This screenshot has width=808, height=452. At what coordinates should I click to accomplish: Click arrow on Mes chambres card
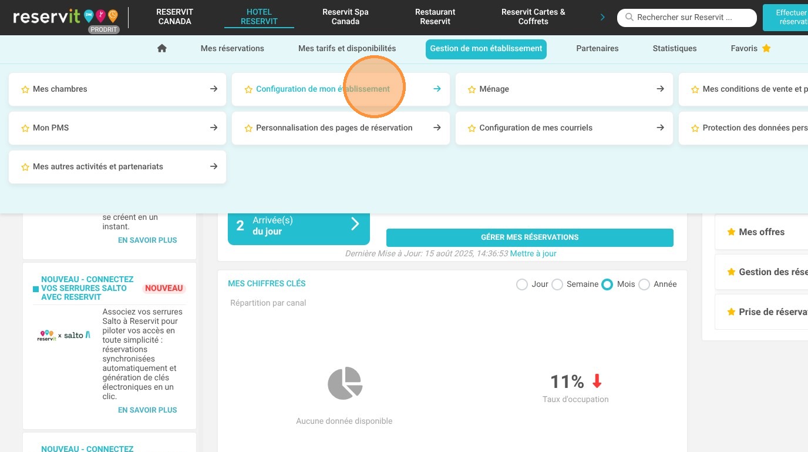[214, 89]
